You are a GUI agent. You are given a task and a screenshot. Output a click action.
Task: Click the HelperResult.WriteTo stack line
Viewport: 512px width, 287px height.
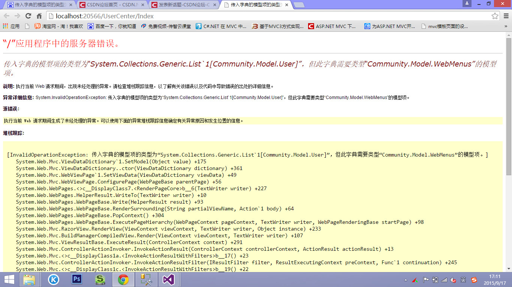coord(111,195)
